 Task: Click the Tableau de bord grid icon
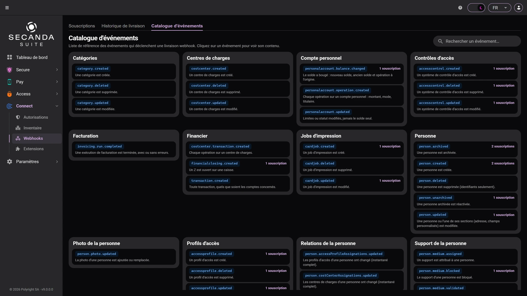click(10, 57)
